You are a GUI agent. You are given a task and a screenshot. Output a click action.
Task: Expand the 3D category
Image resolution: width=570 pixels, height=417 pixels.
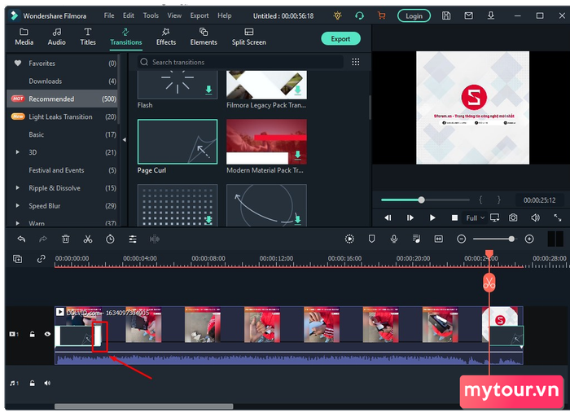(17, 152)
